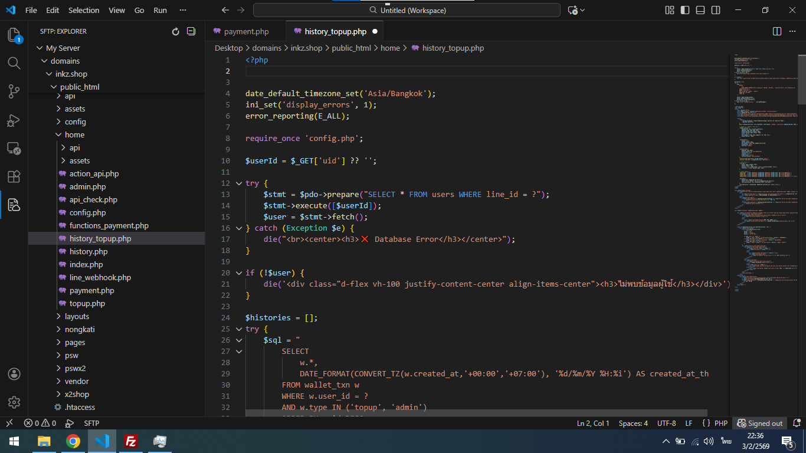Image resolution: width=806 pixels, height=453 pixels.
Task: Open Remote Explorer in activity bar
Action: coord(14,148)
